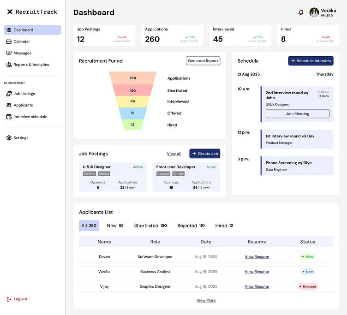
Task: Switch to the Shortlisted 150 tab
Action: (150, 226)
